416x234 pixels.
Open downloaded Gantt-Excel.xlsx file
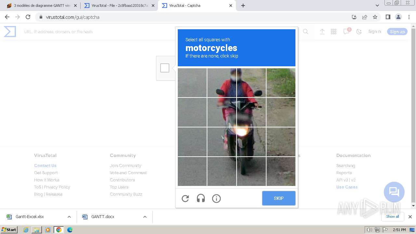point(30,217)
